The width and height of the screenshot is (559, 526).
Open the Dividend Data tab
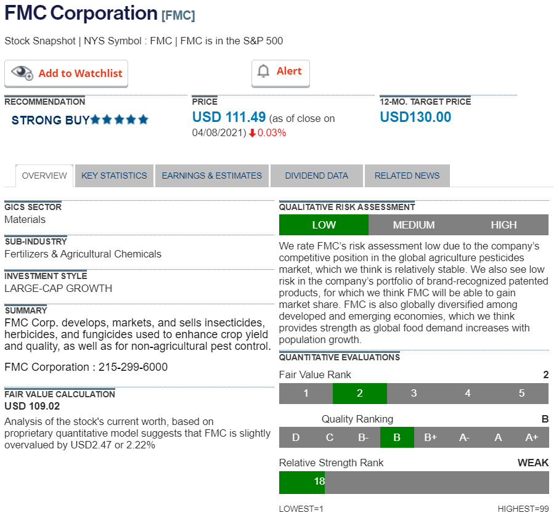(x=317, y=176)
